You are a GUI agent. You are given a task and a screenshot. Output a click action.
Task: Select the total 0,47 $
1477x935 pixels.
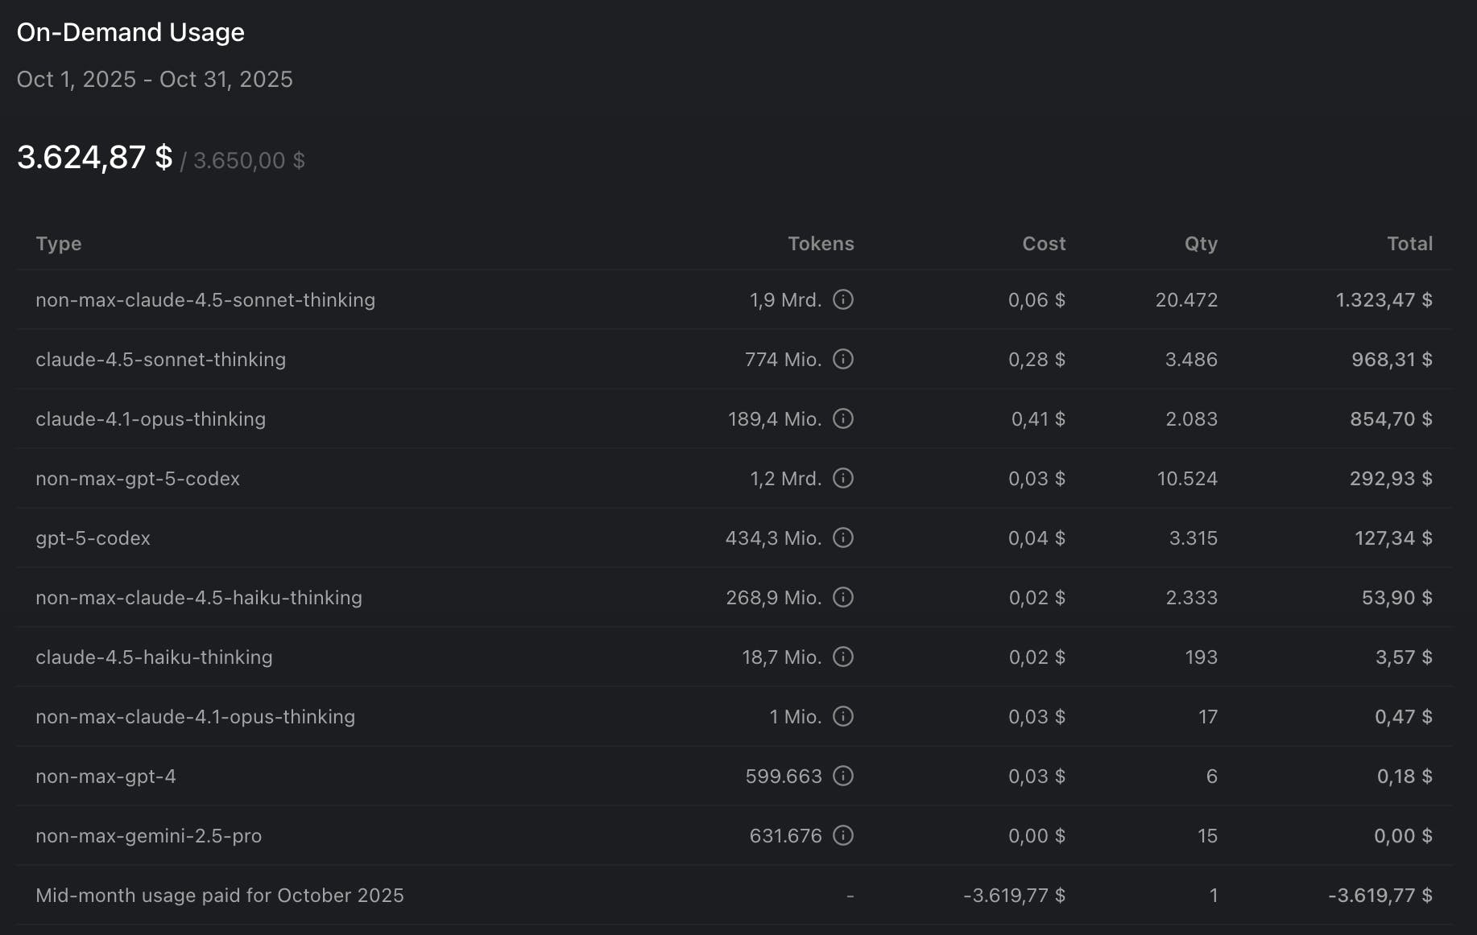coord(1403,716)
